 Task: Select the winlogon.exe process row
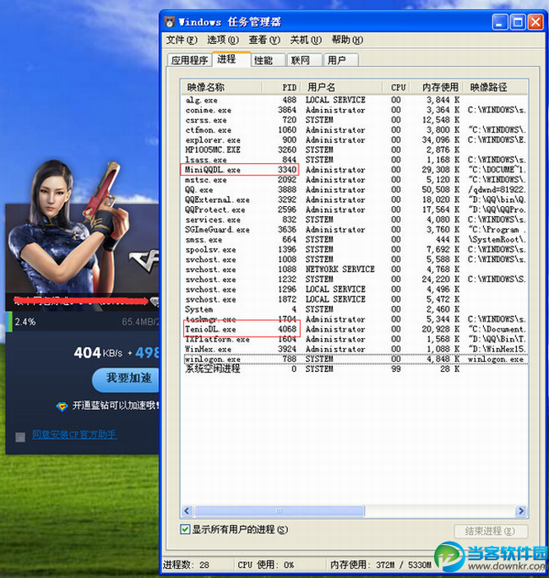click(355, 358)
